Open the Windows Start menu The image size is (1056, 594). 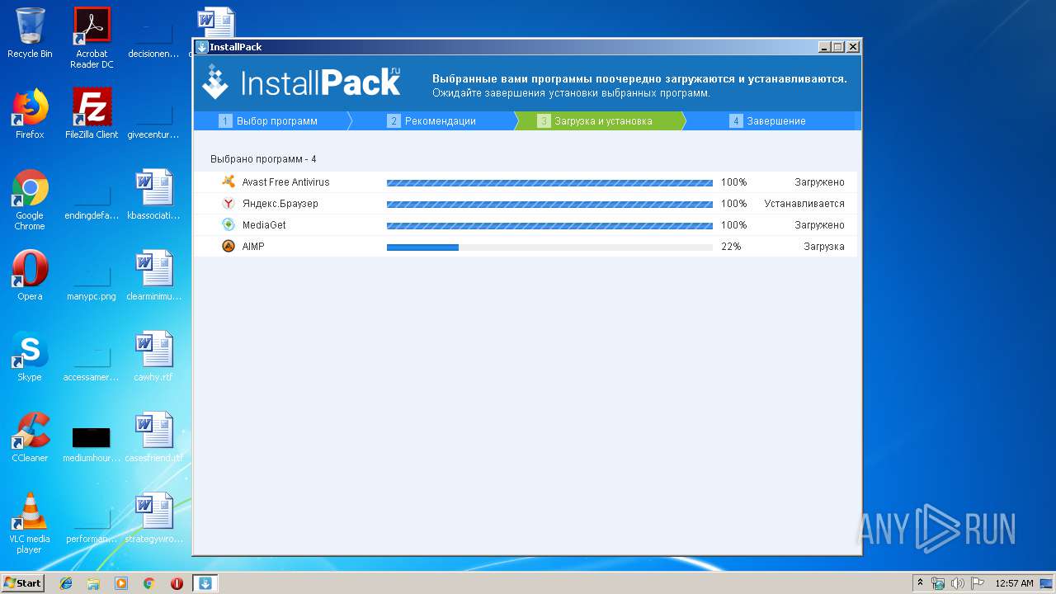point(22,583)
